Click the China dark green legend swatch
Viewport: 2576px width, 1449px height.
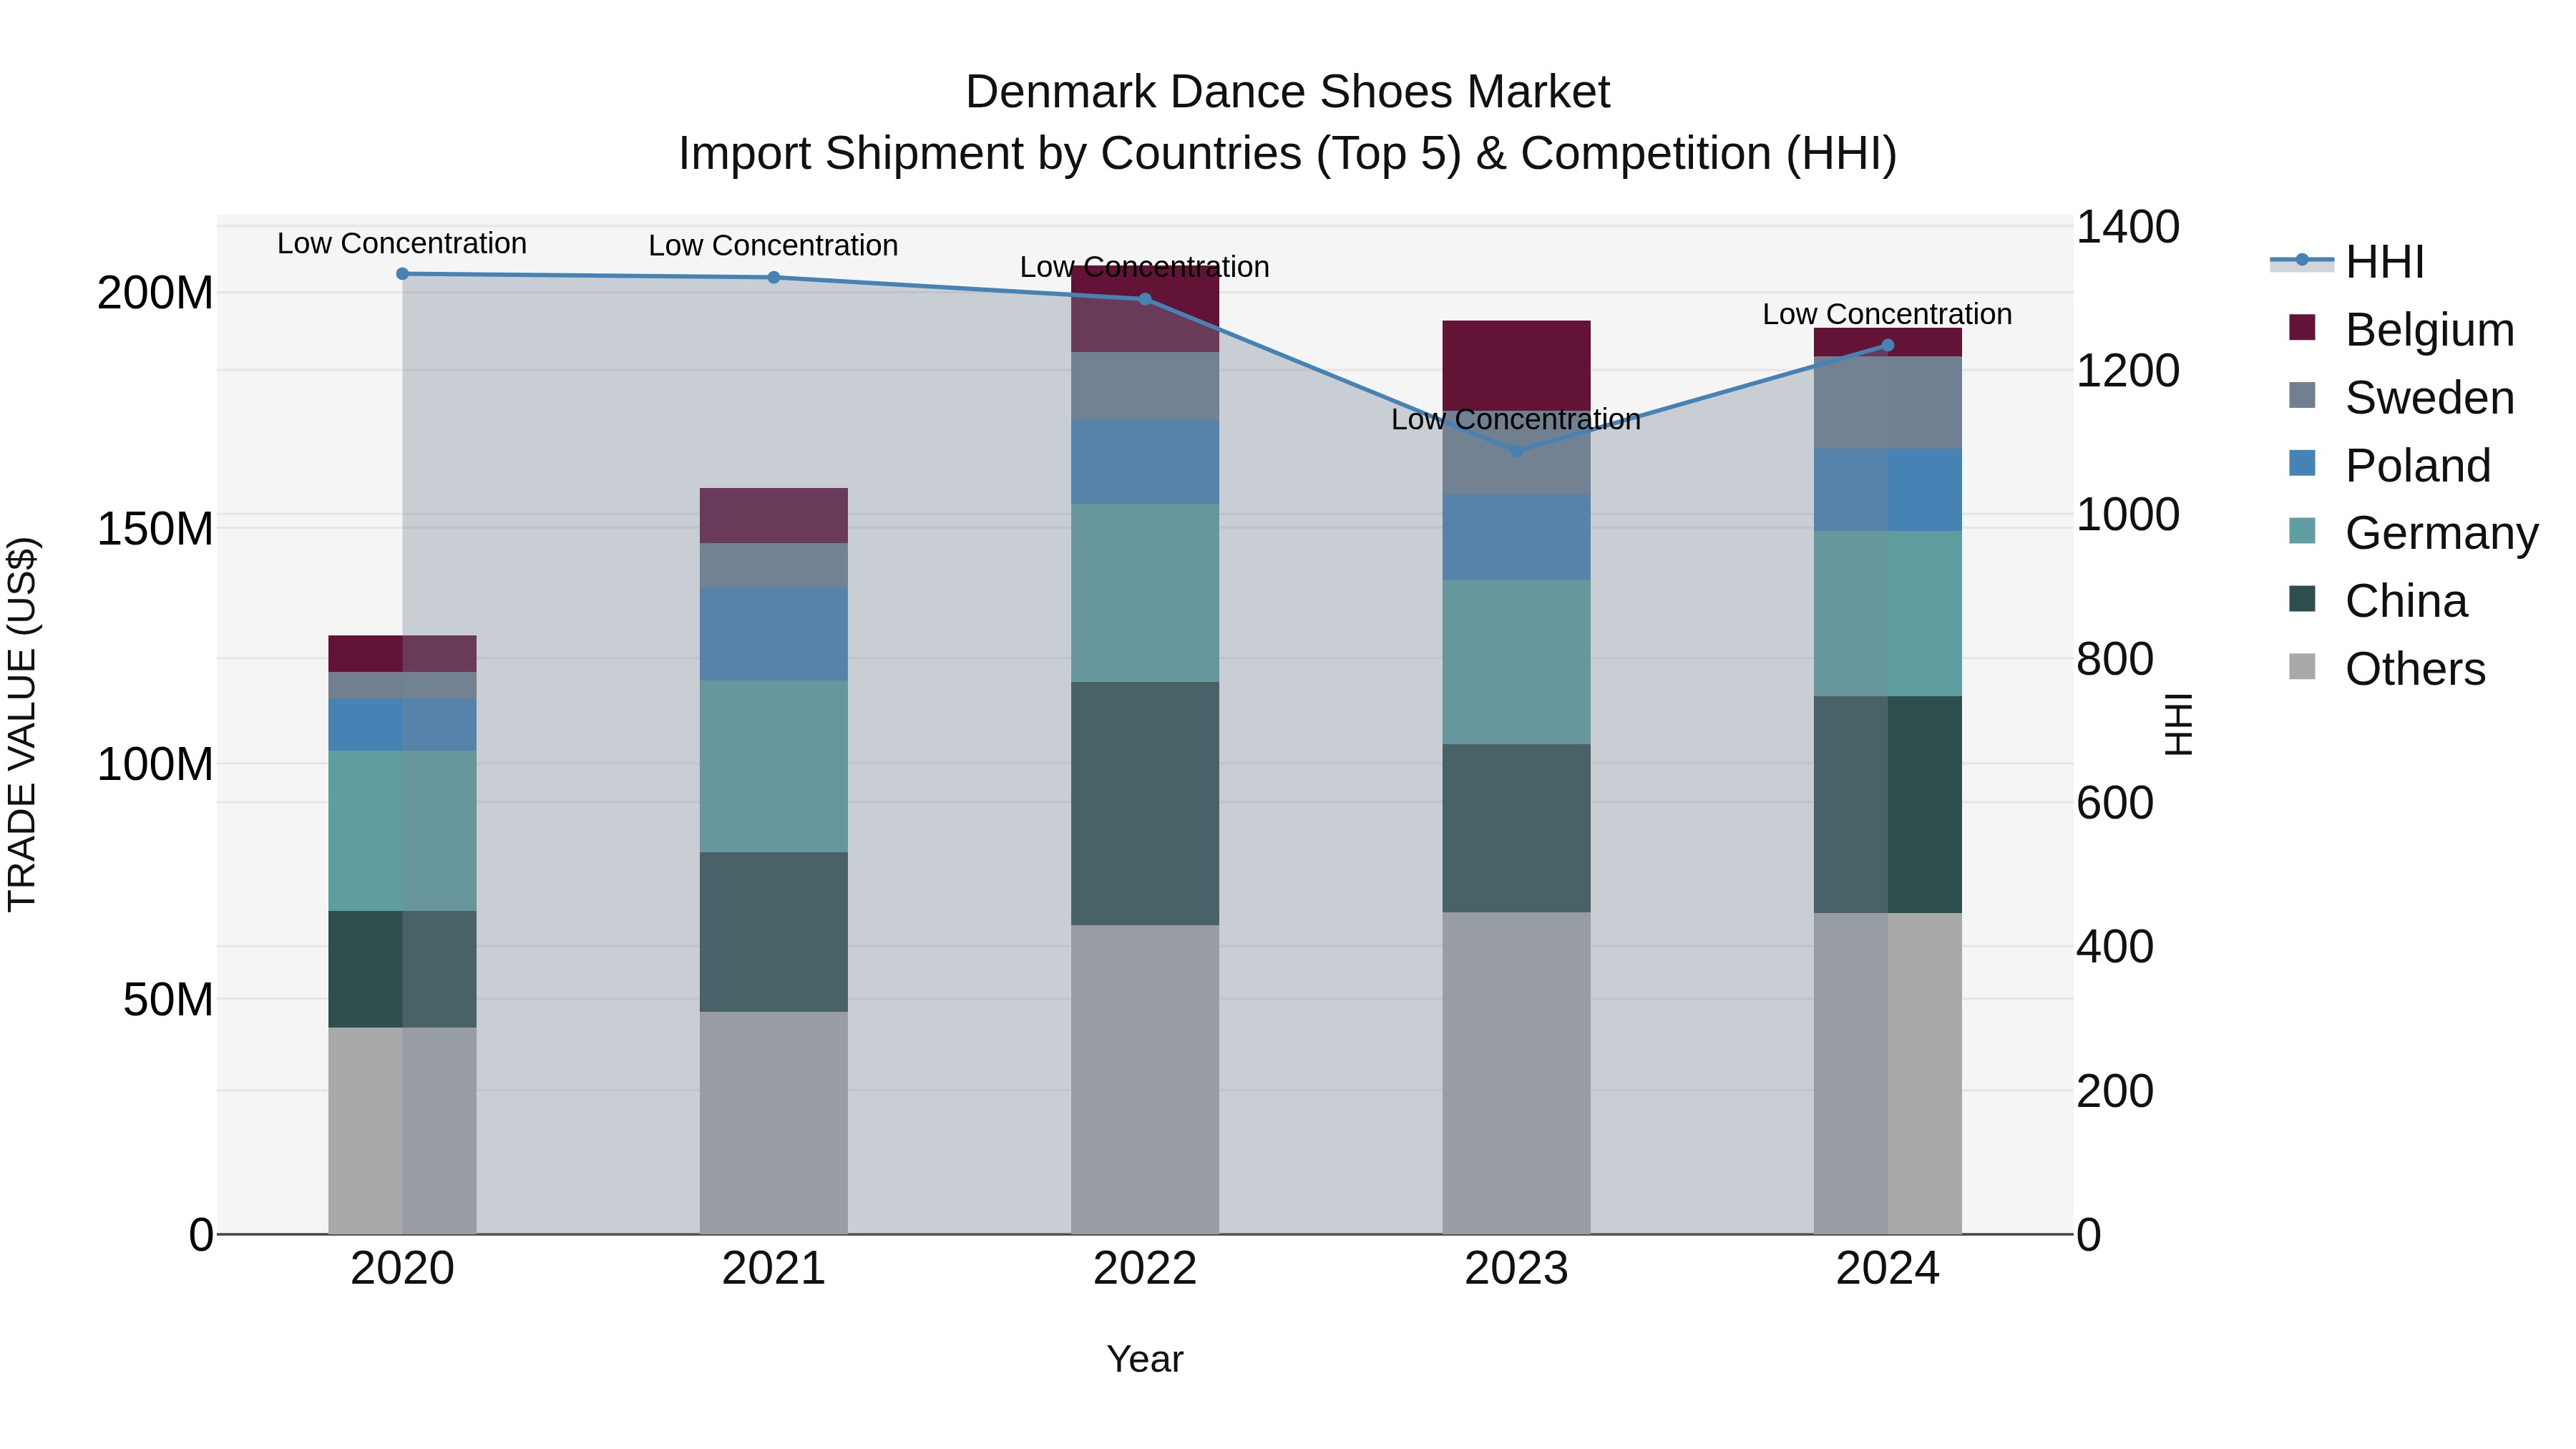2302,598
